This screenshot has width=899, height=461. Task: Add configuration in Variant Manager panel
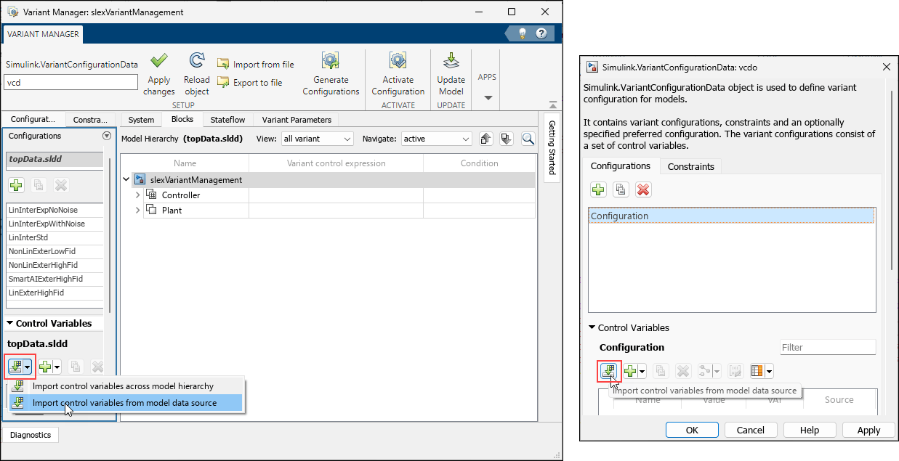(17, 185)
